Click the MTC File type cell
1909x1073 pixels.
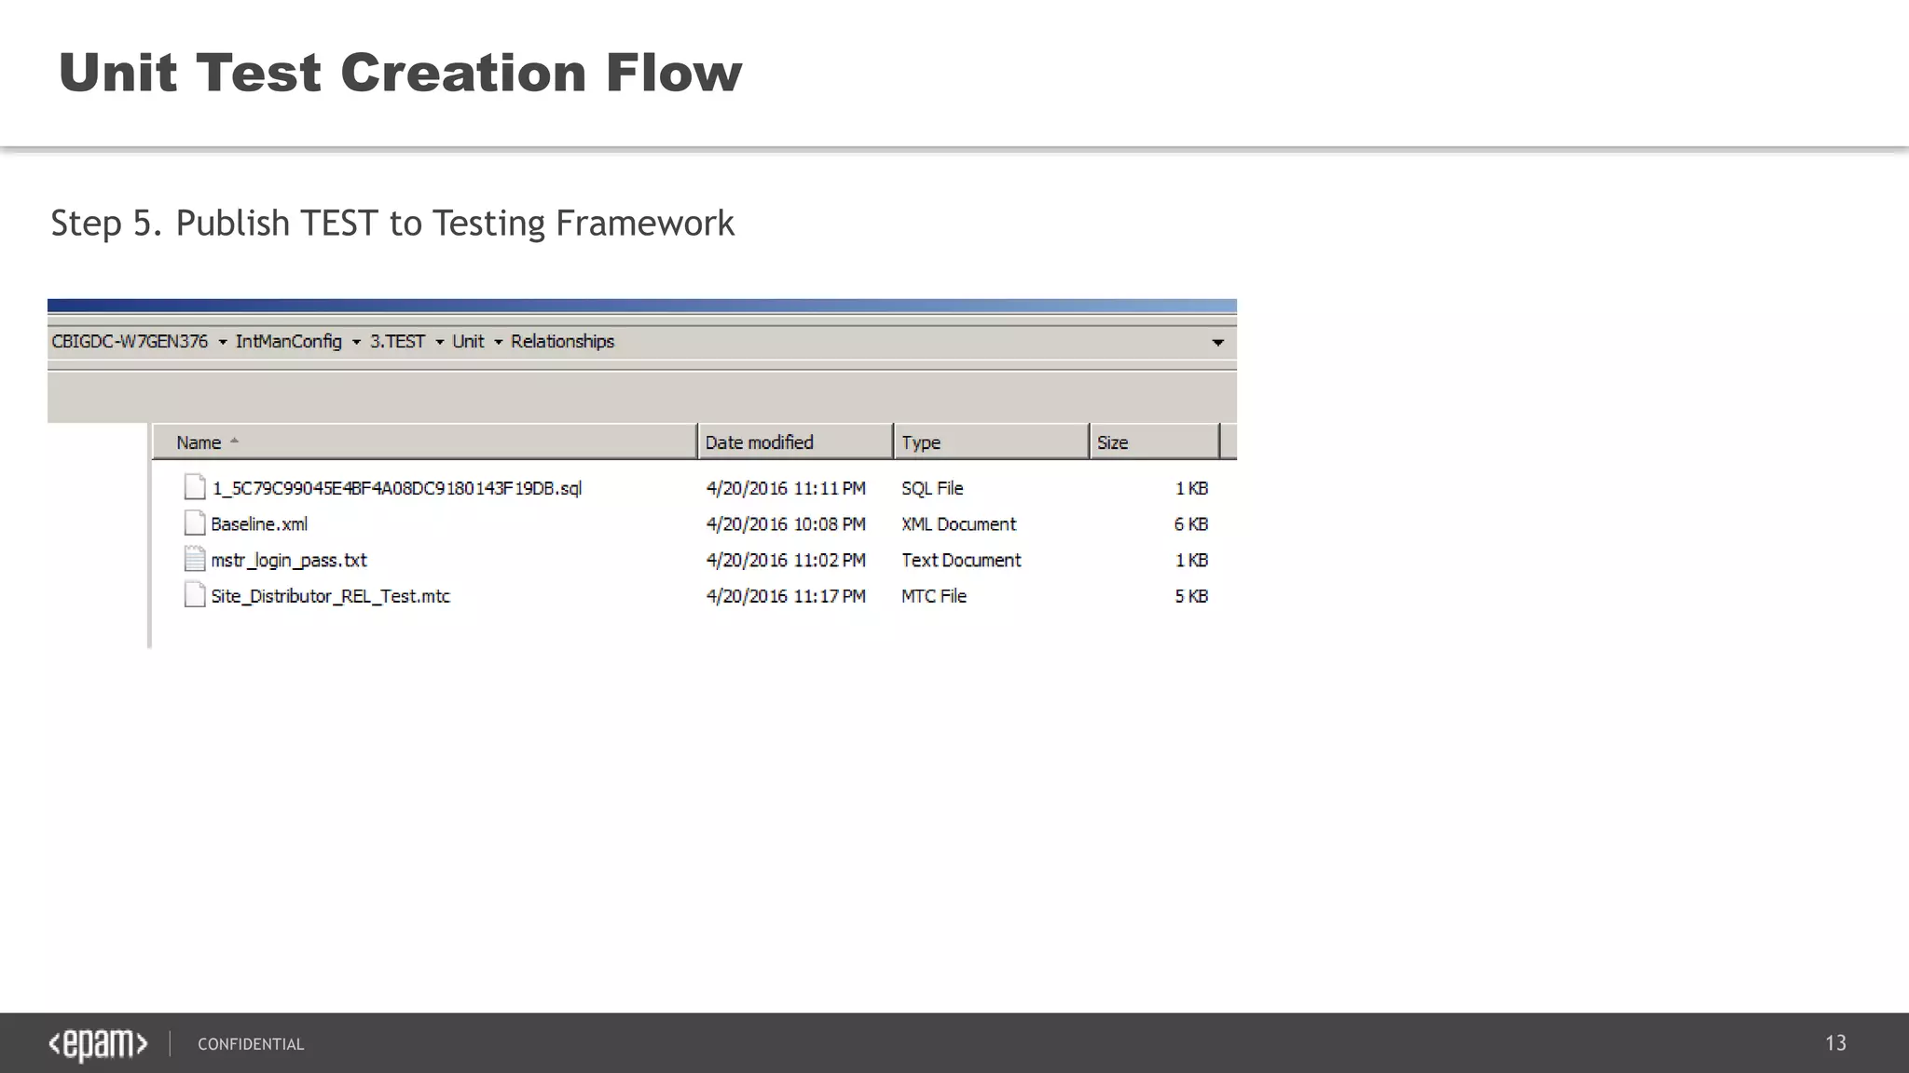click(934, 596)
